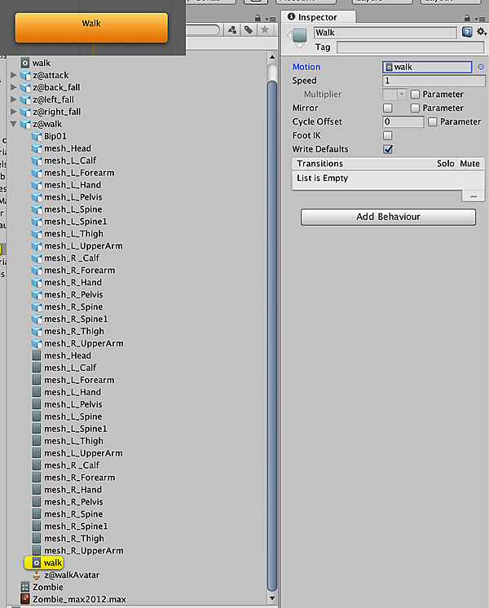Screen dimensions: 489x608
Task: Click the Speed value field
Action: (x=434, y=81)
